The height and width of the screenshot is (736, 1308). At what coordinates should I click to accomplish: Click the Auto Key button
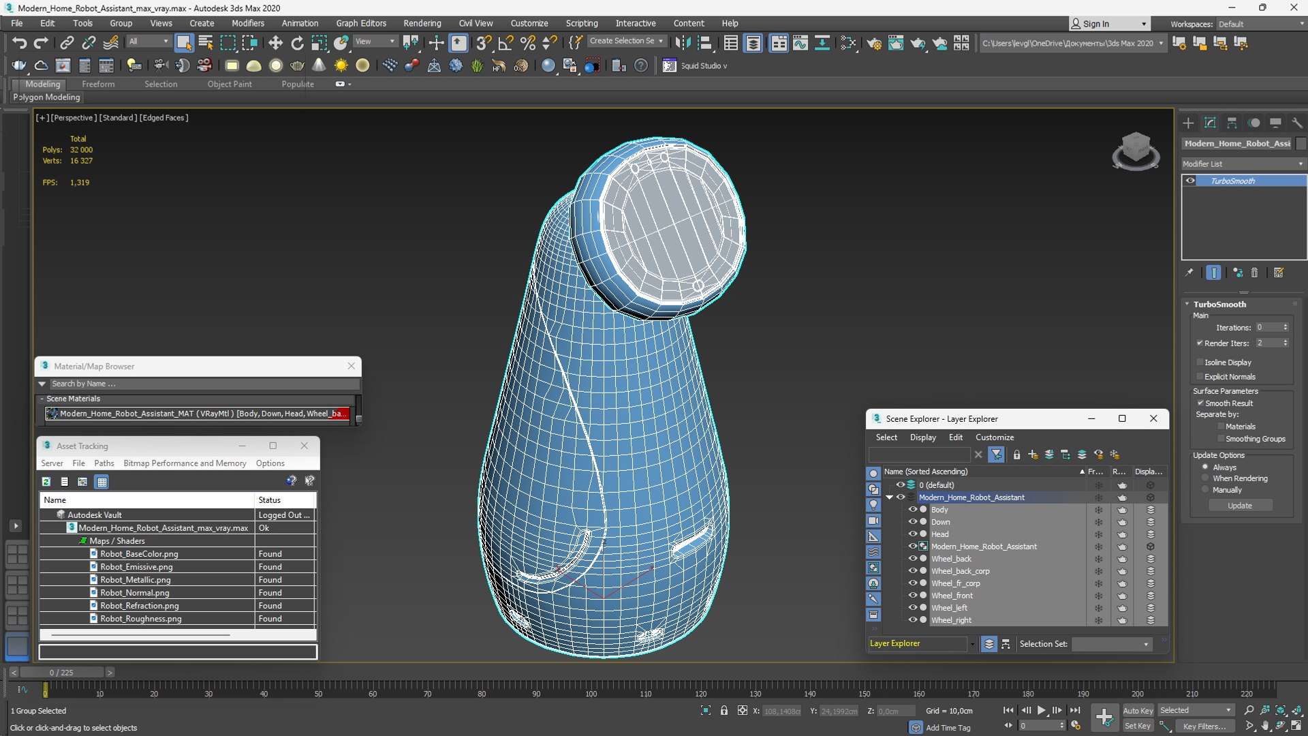tap(1137, 710)
